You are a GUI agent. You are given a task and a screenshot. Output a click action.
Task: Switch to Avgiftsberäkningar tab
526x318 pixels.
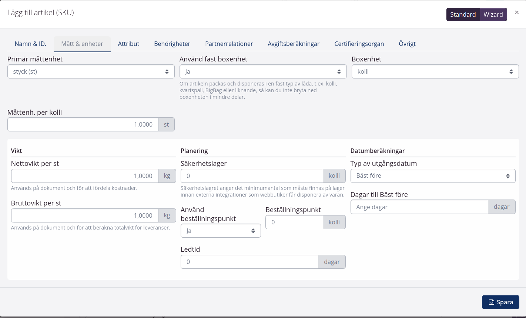point(294,44)
